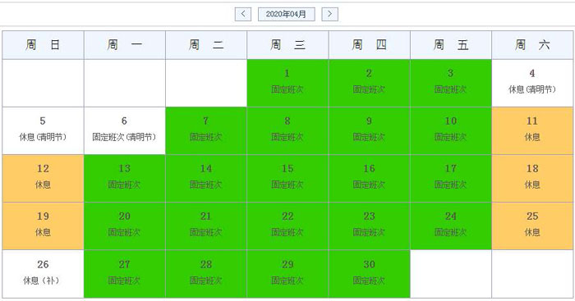Select April 5 休息(清明节) cell

point(44,130)
